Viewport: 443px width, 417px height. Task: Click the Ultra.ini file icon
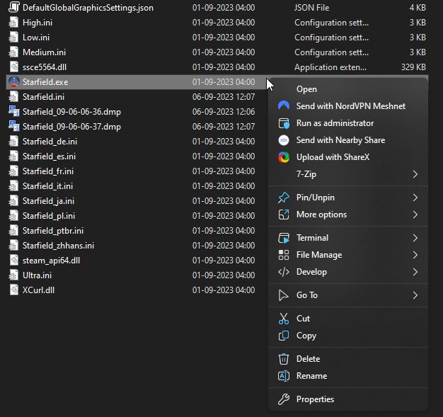pyautogui.click(x=14, y=275)
